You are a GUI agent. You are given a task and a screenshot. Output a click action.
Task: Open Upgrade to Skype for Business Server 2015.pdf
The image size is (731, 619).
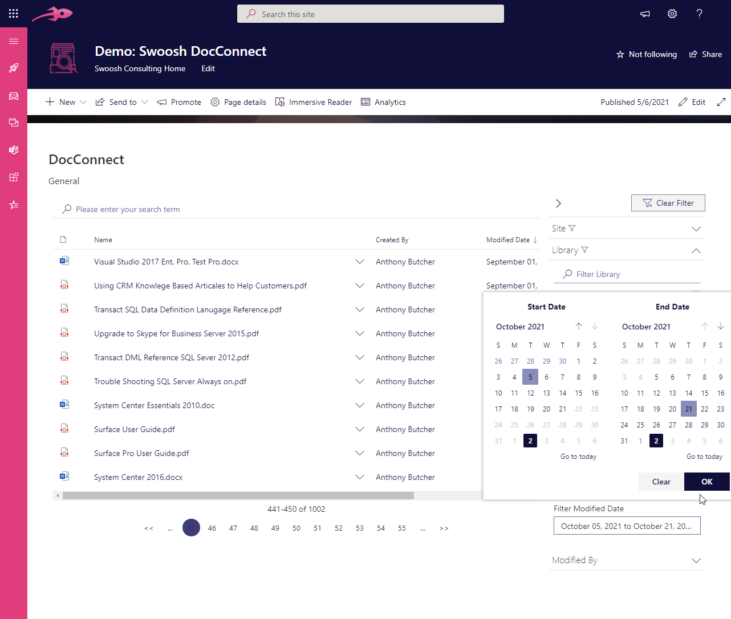(x=176, y=333)
